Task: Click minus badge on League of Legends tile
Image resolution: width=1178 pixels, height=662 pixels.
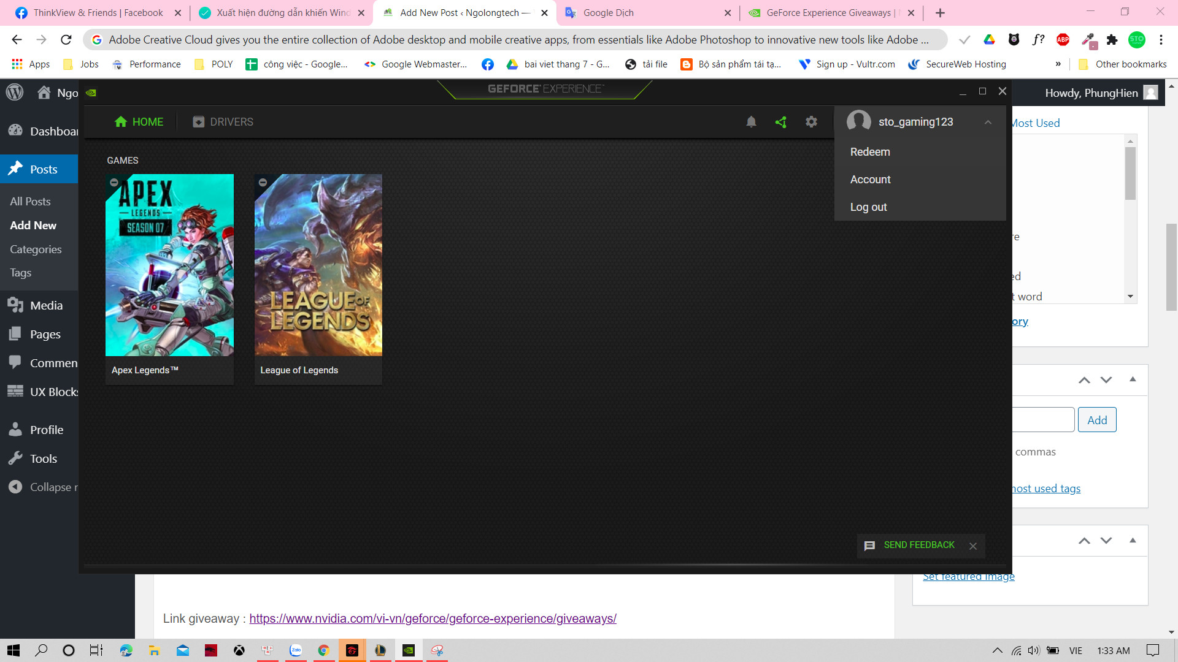Action: 263,183
